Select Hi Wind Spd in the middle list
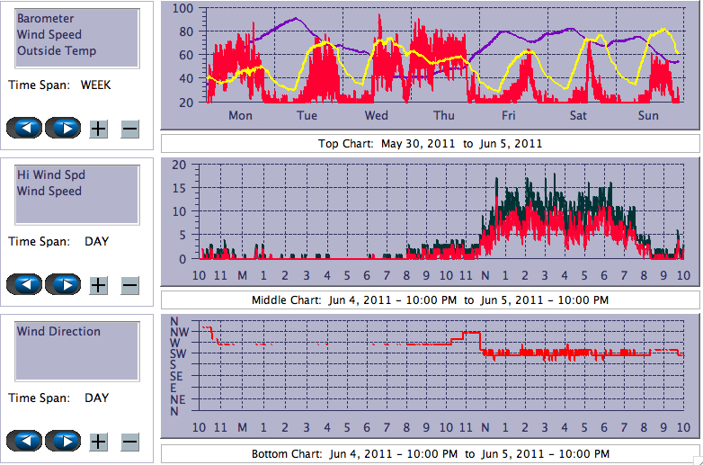Viewport: 703px width, 465px height. (51, 174)
